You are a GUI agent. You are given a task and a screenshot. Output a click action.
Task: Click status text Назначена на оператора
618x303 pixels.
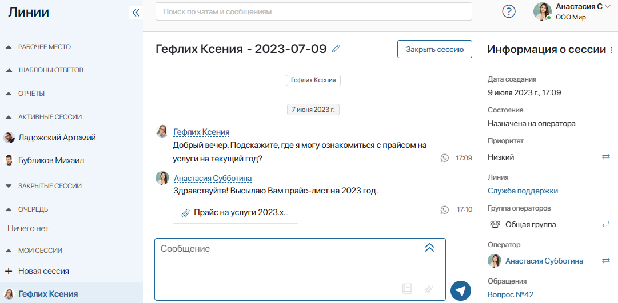(532, 124)
